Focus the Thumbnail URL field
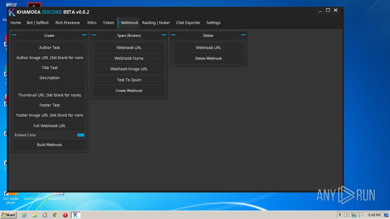The height and width of the screenshot is (219, 390). coord(50,95)
